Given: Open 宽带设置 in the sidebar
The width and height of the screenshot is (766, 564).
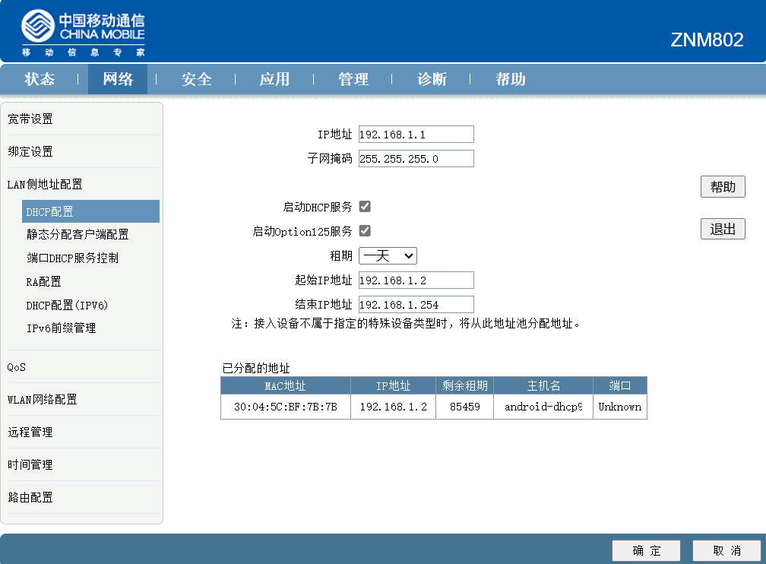Looking at the screenshot, I should click(30, 119).
